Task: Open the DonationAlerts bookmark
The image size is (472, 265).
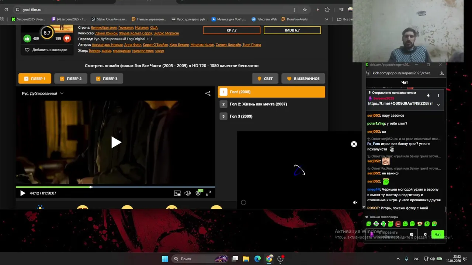Action: coord(294,19)
